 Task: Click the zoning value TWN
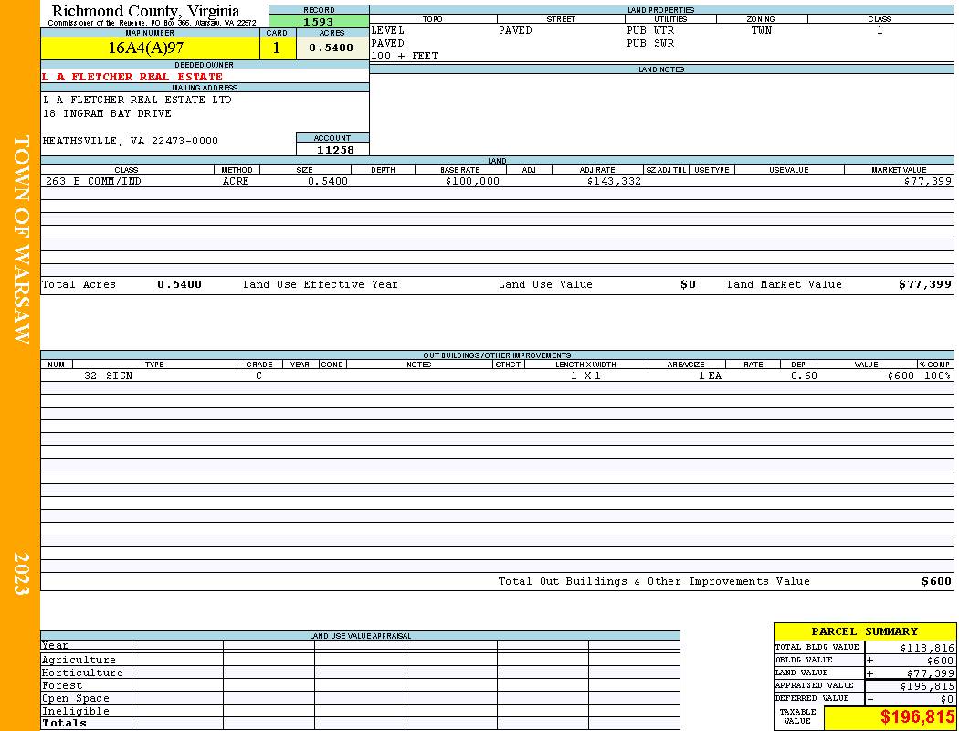click(x=762, y=30)
